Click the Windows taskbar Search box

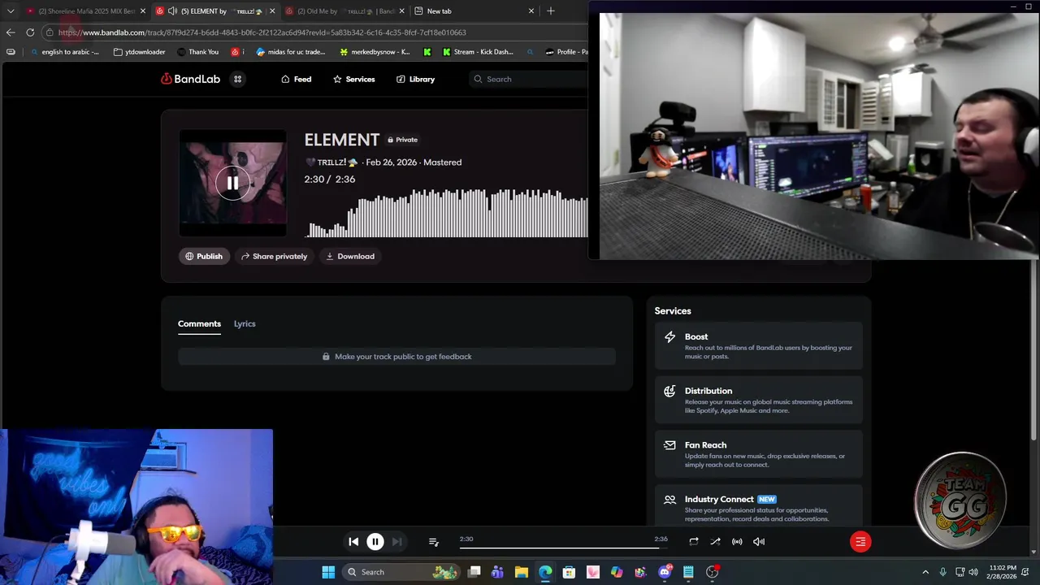401,572
